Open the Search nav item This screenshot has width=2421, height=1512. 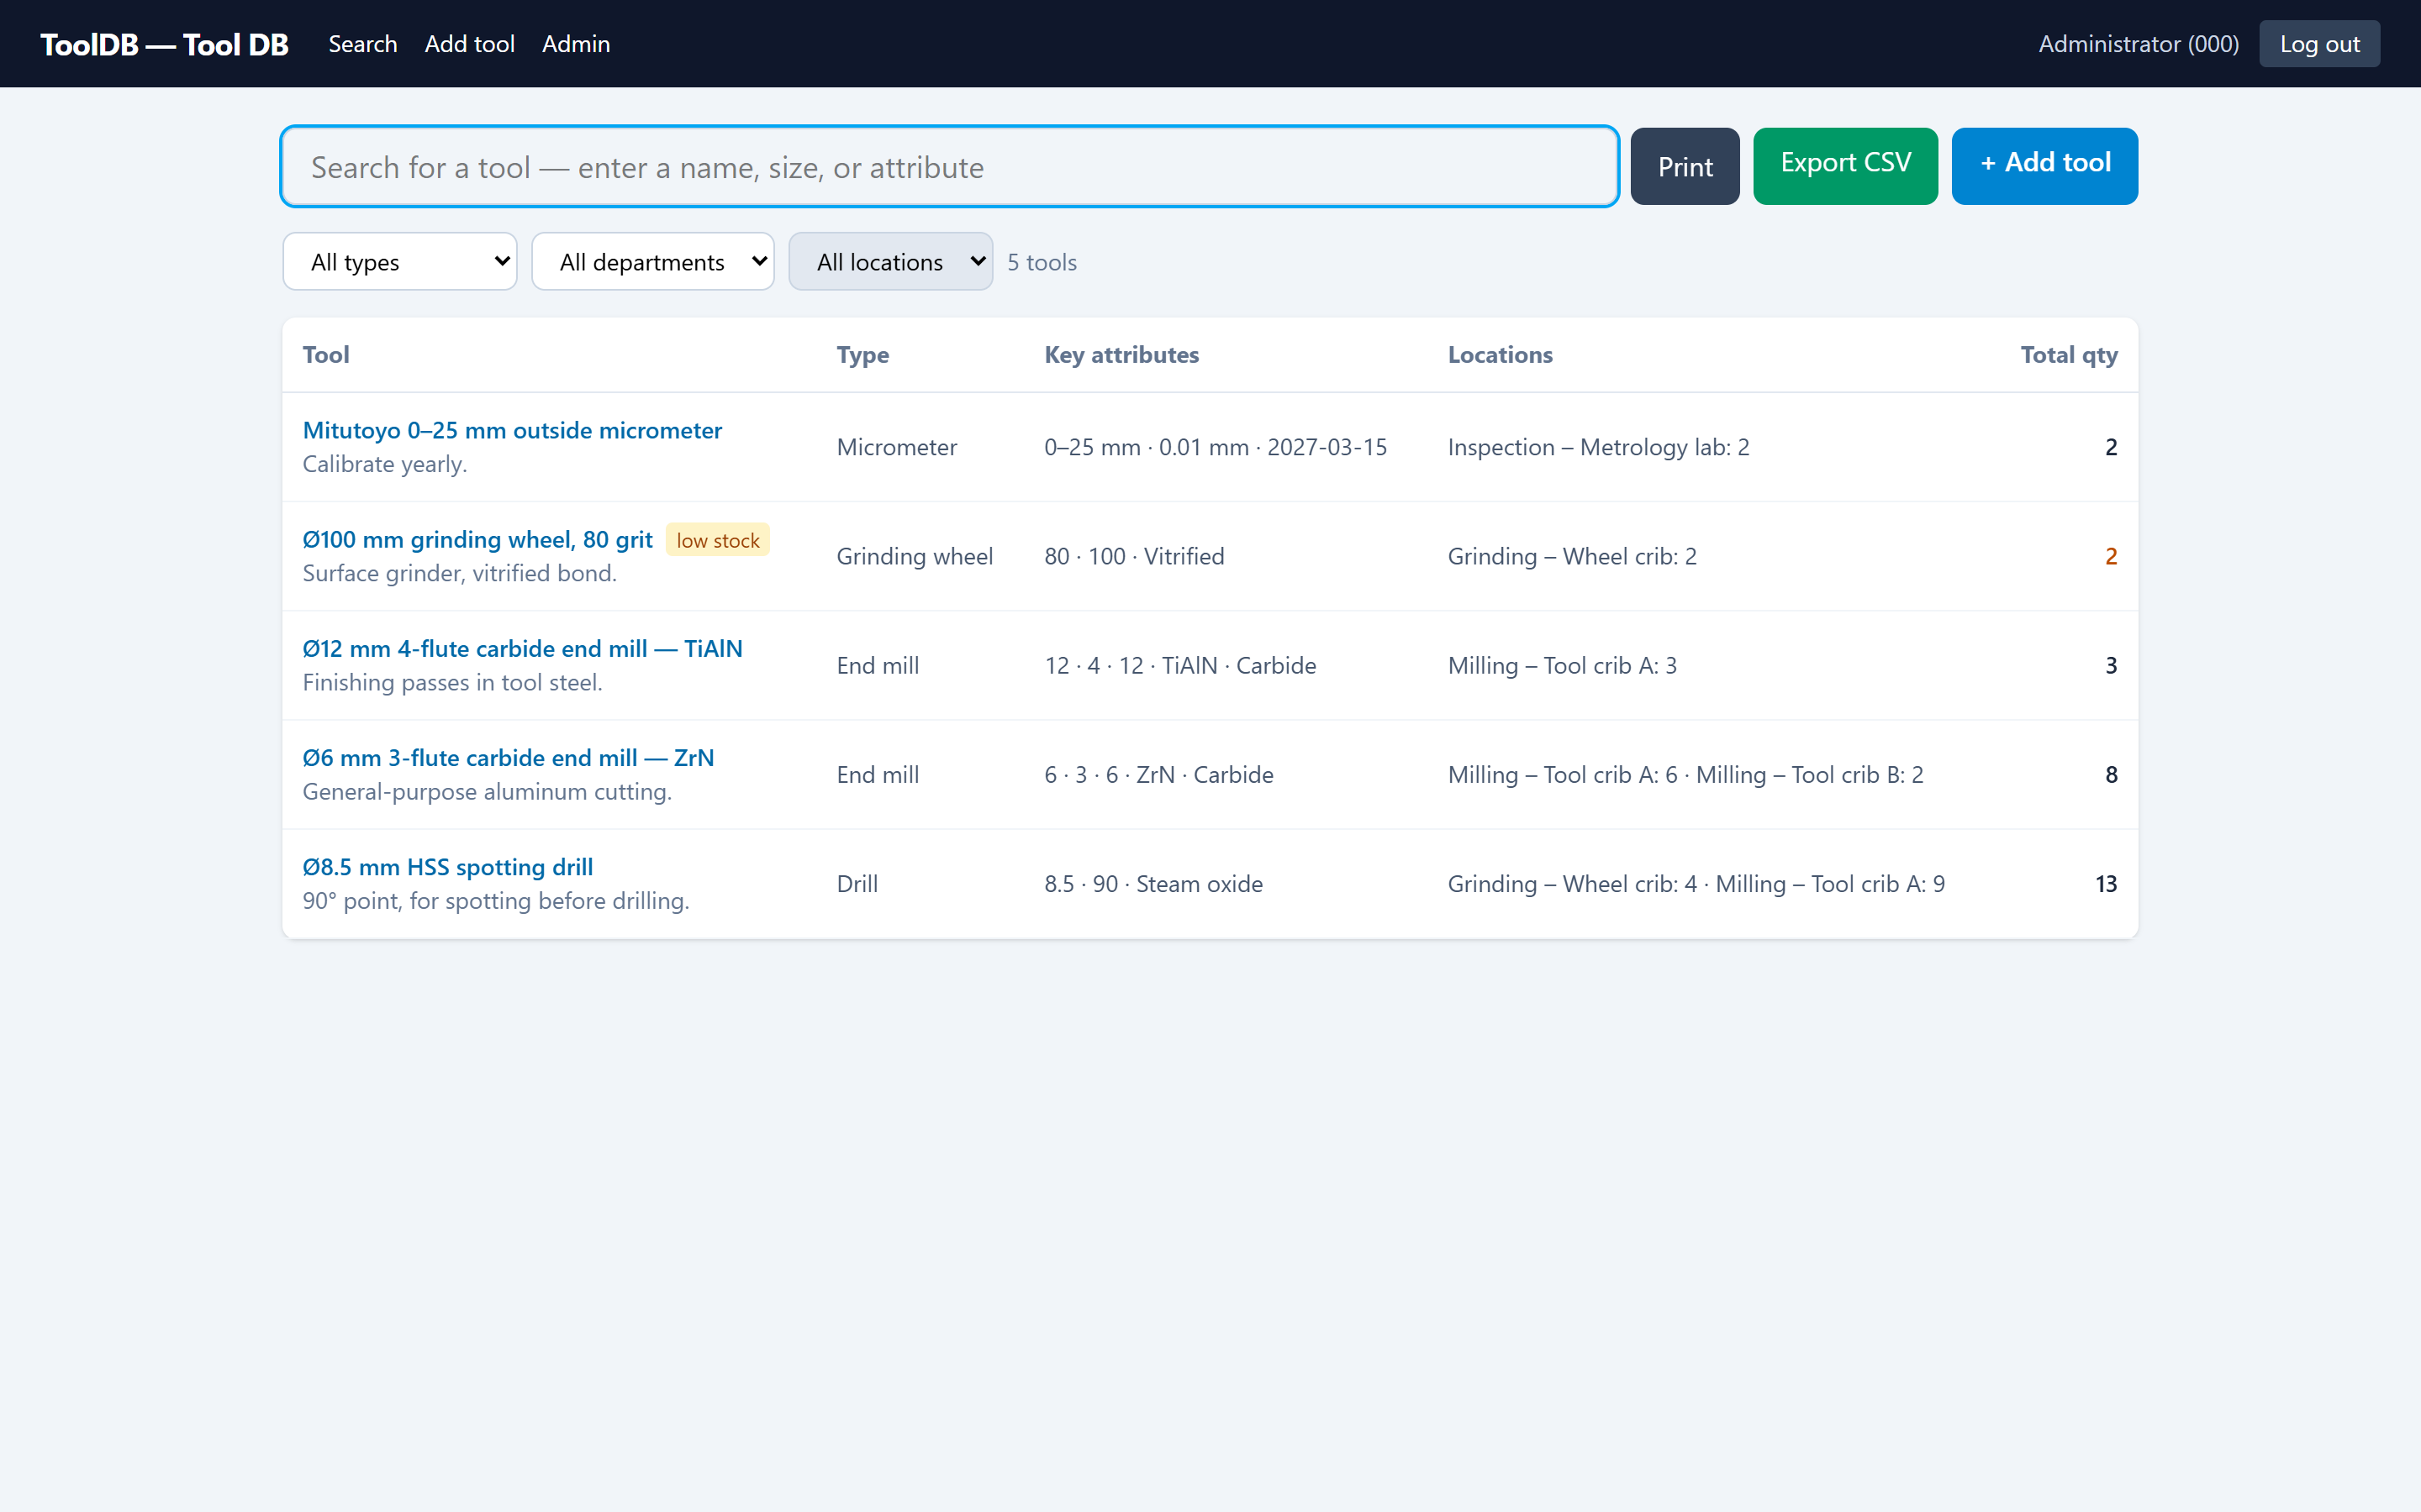click(x=362, y=44)
